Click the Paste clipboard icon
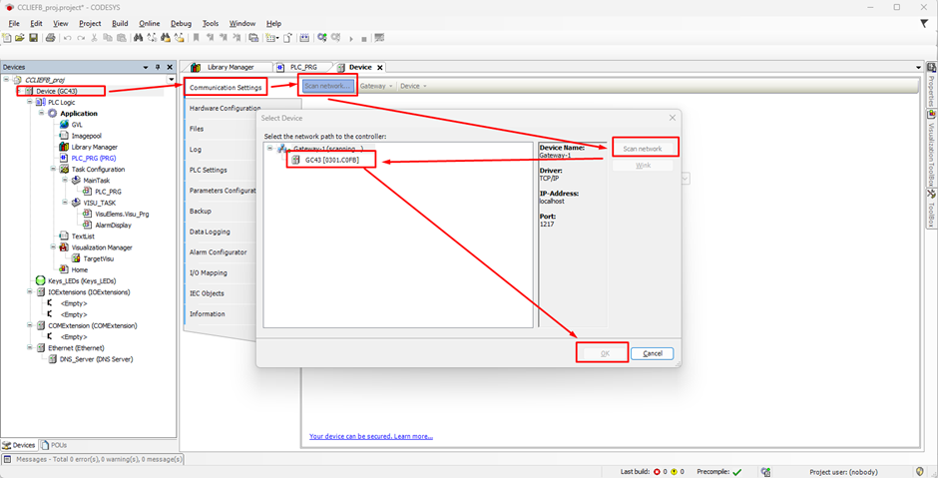The height and width of the screenshot is (478, 938). point(122,38)
